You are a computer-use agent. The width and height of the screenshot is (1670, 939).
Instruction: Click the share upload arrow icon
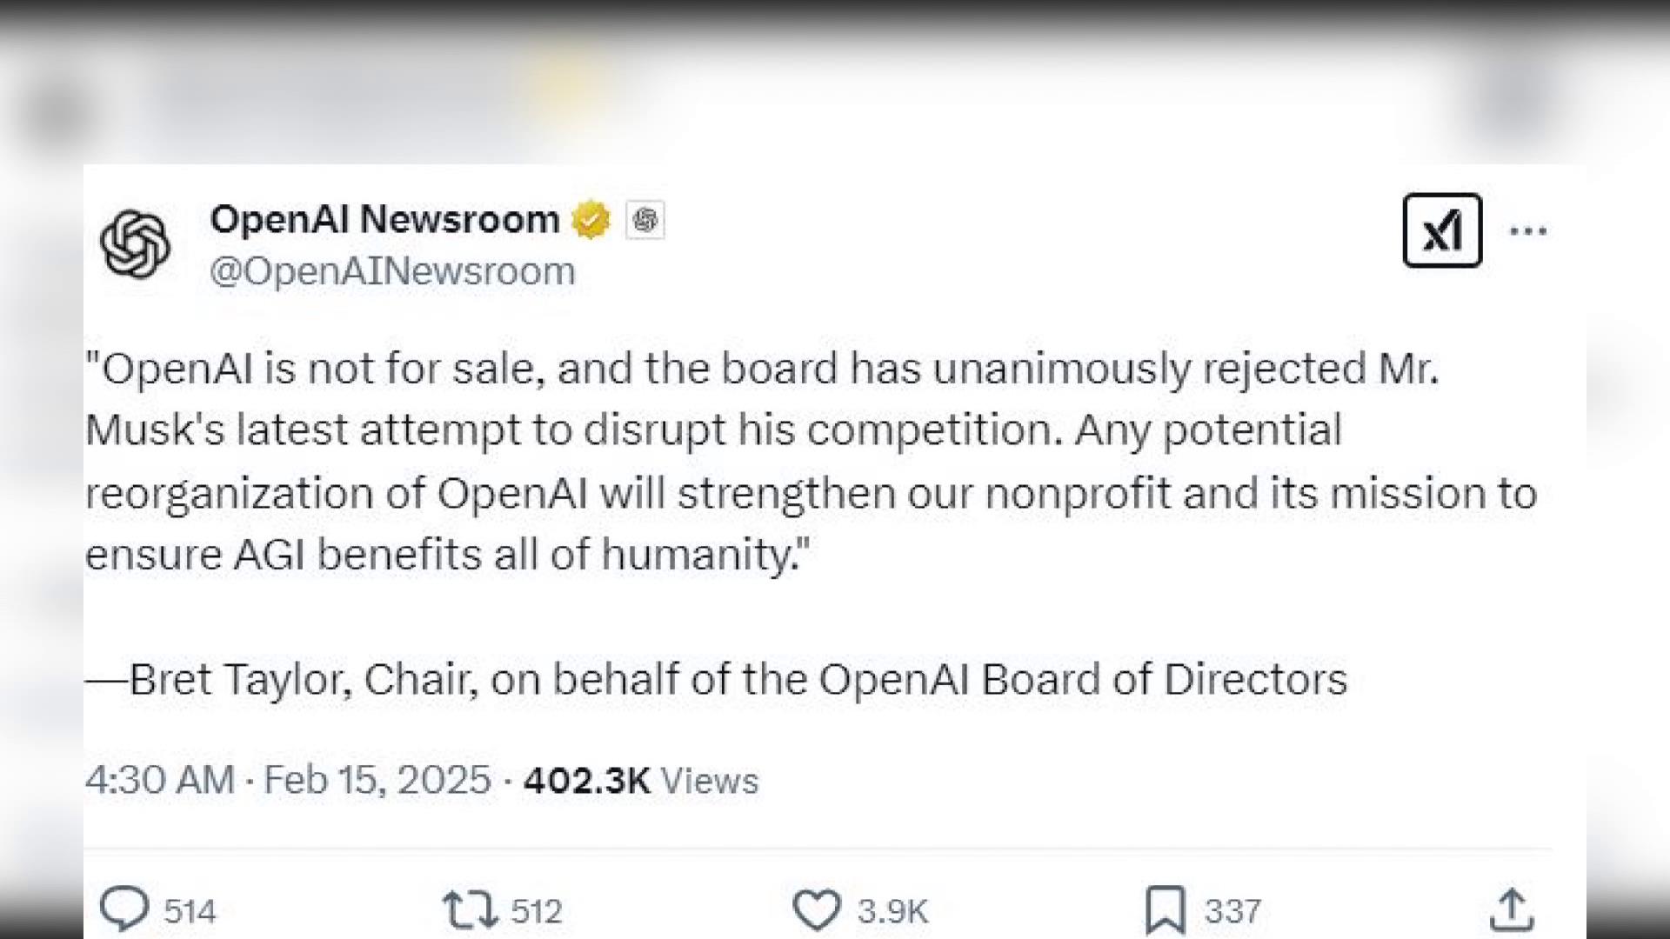click(x=1512, y=910)
